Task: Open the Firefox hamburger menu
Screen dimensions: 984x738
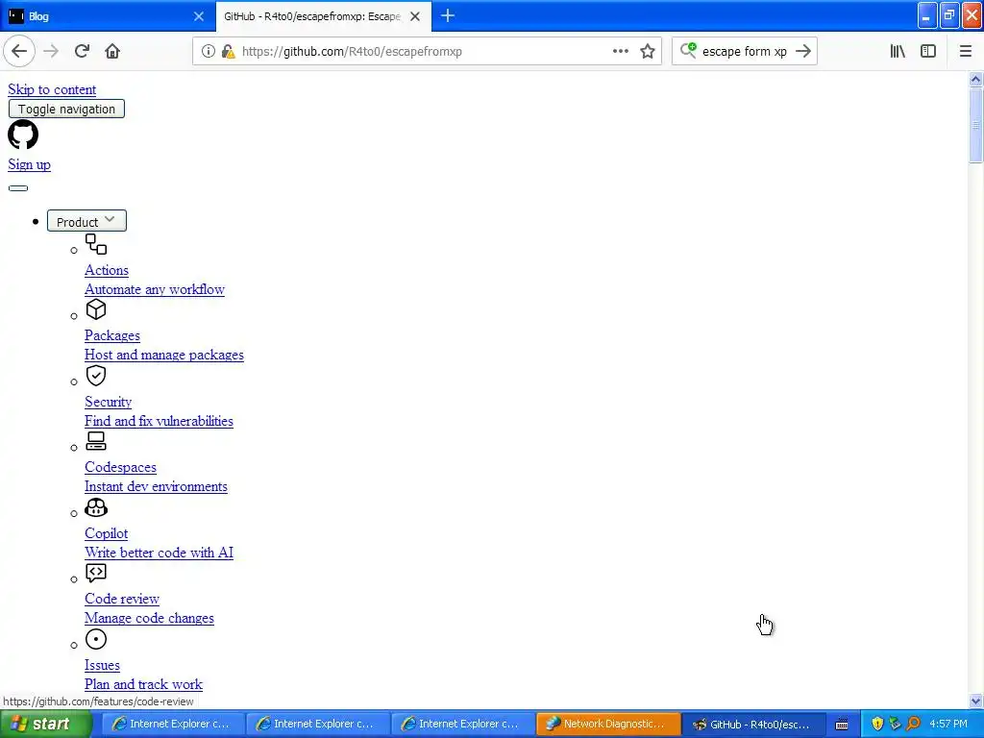Action: tap(965, 52)
